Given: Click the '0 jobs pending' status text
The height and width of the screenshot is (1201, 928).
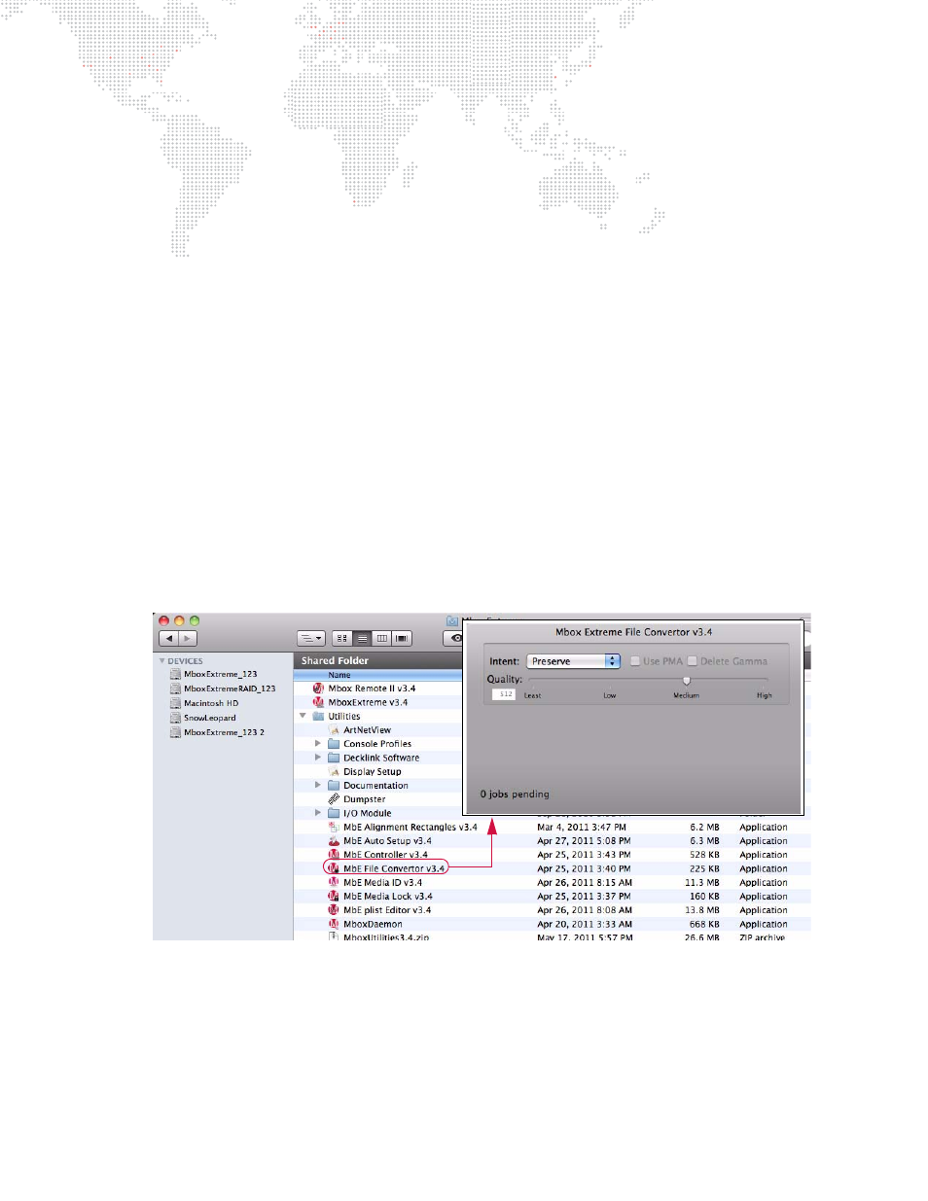Looking at the screenshot, I should click(515, 795).
